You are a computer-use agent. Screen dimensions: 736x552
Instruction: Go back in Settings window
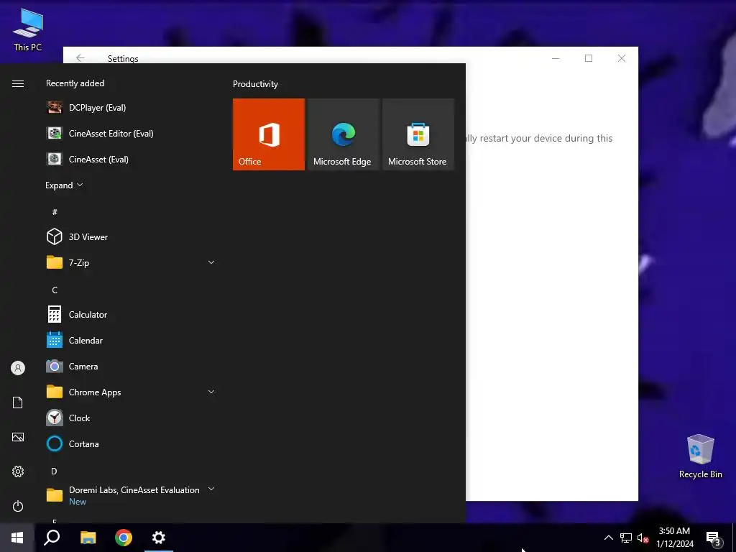pyautogui.click(x=80, y=57)
